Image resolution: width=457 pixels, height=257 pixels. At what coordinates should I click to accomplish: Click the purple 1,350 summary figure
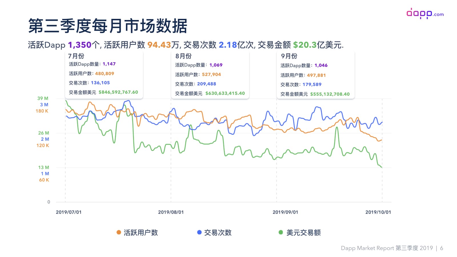(79, 45)
